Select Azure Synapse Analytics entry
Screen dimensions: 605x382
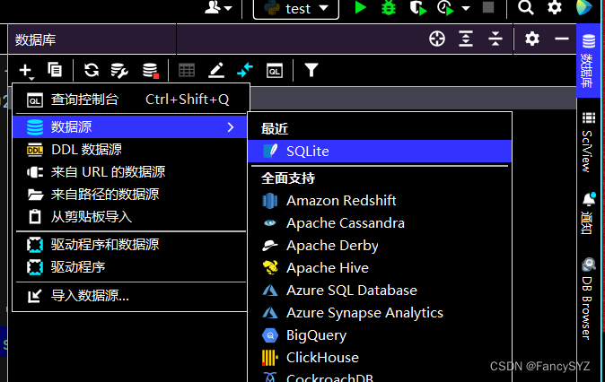380,313
